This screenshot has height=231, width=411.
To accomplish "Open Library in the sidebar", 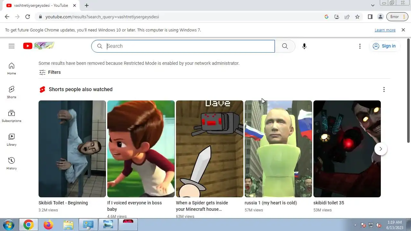I will (12, 140).
